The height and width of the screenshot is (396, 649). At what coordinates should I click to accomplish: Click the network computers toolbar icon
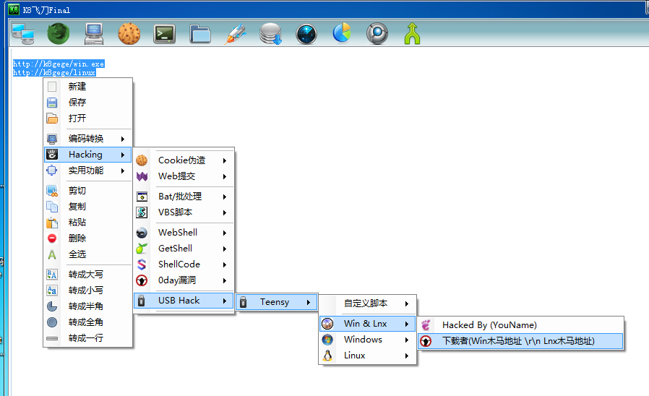[x=23, y=33]
